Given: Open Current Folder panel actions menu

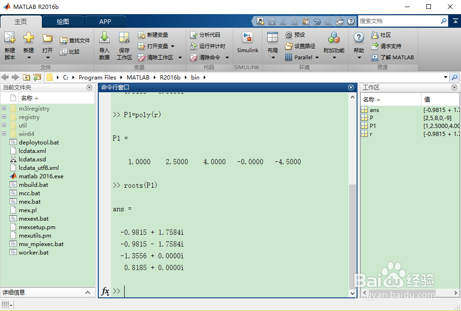Looking at the screenshot, I should pos(89,88).
